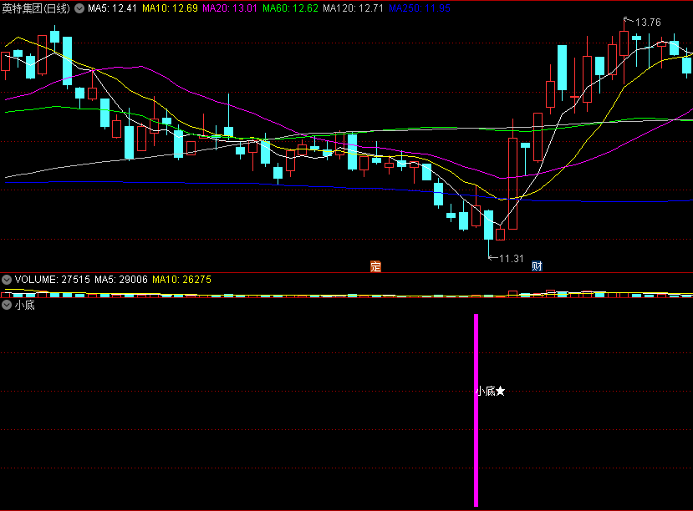Click the magenta 小底 signal bar
Image resolution: width=693 pixels, height=511 pixels.
[476, 411]
